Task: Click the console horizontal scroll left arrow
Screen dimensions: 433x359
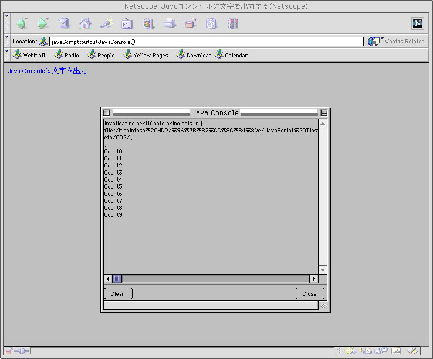Action: point(108,279)
